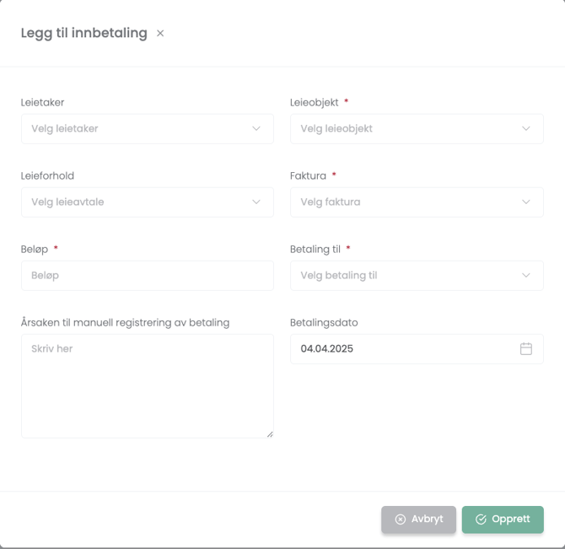The image size is (565, 549).
Task: Click the Betaling til label
Action: tap(315, 249)
